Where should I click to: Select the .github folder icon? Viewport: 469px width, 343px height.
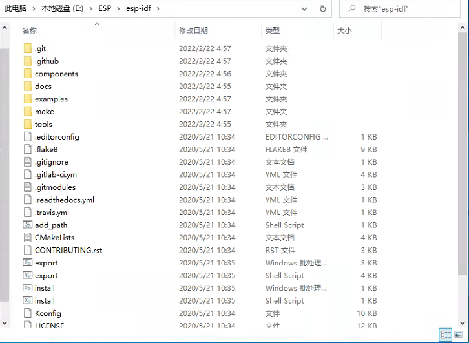(x=28, y=61)
